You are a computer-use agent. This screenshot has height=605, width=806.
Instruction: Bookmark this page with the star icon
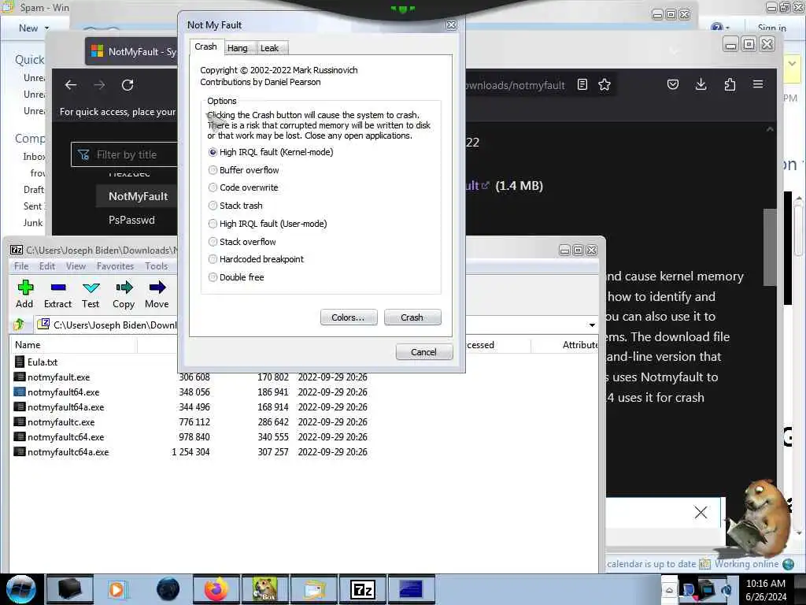[x=604, y=84]
